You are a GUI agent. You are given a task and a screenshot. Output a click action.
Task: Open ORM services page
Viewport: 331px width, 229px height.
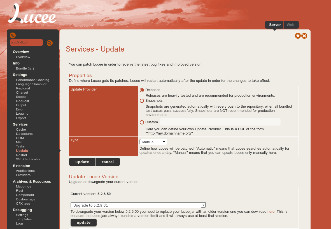point(20,138)
